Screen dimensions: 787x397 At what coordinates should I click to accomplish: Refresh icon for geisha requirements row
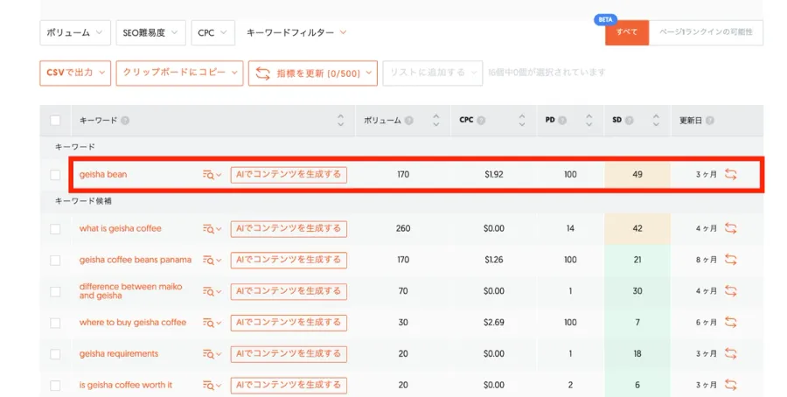click(x=731, y=354)
